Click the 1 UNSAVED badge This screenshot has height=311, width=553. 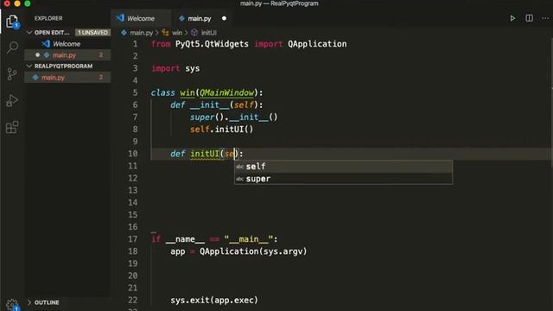point(92,33)
